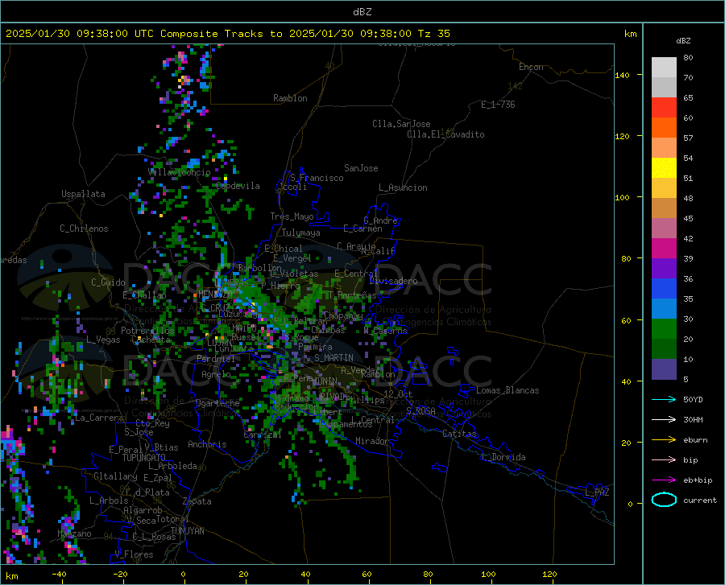Click the Anchoris place label
Viewport: 725px width, 585px height.
click(207, 444)
